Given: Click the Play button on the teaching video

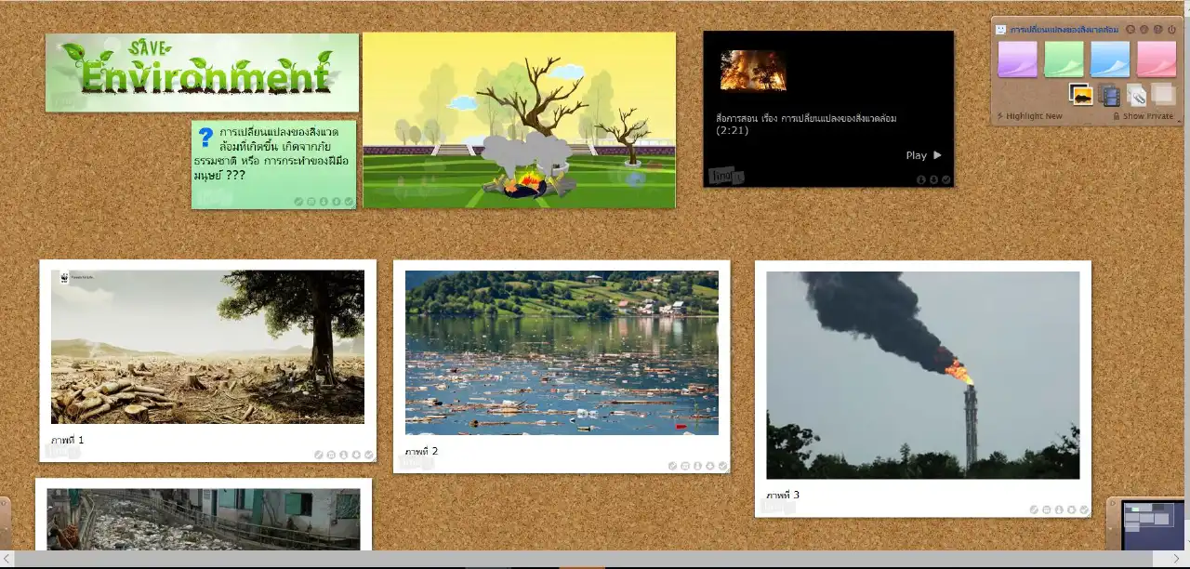Looking at the screenshot, I should click(922, 155).
